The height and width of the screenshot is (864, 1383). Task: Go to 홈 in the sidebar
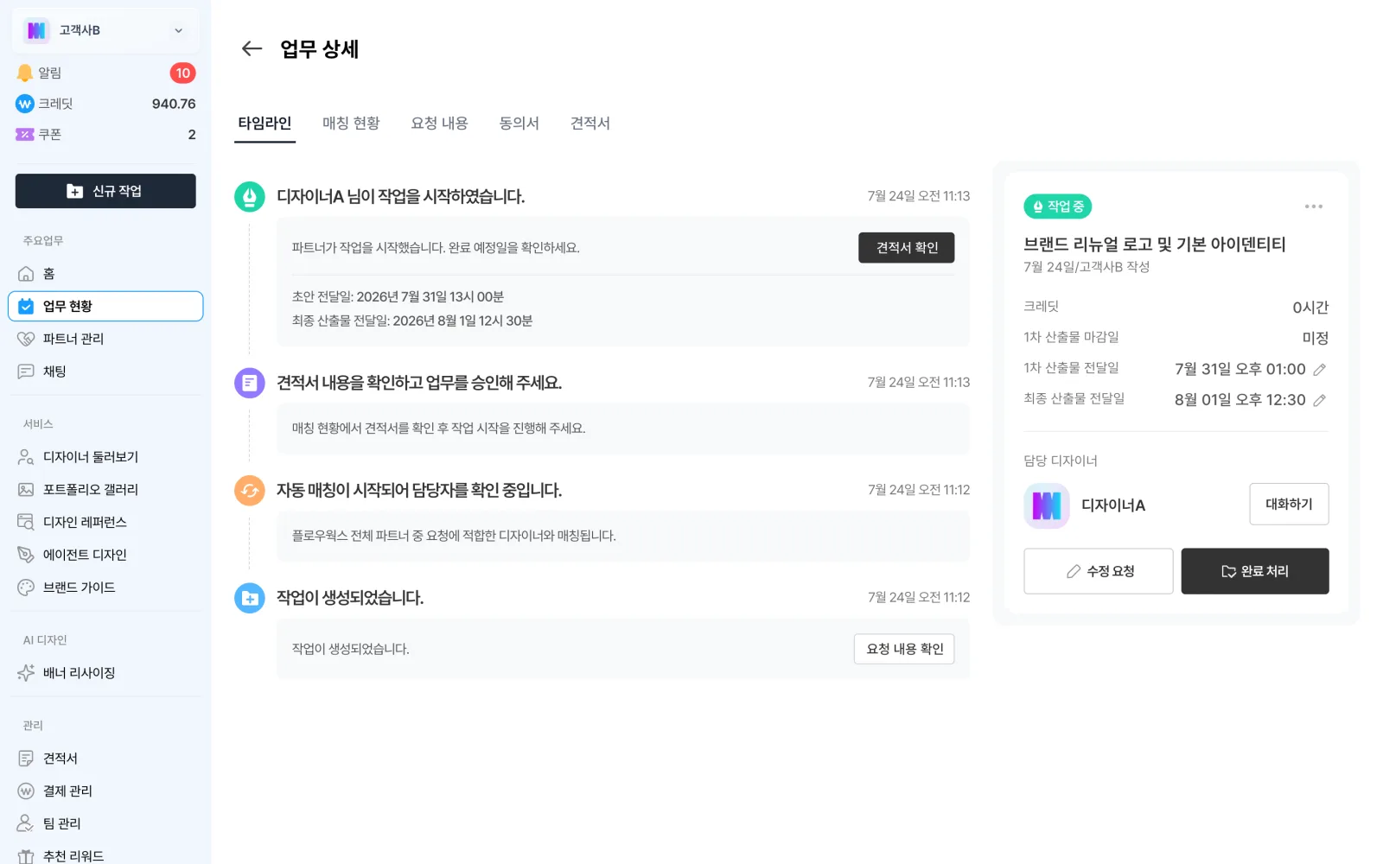coord(105,274)
